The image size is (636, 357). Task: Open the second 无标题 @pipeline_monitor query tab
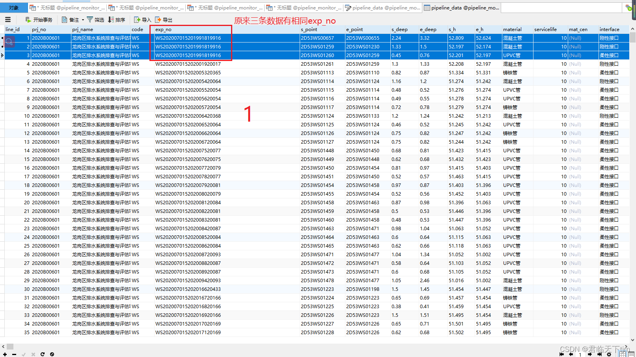pos(146,7)
